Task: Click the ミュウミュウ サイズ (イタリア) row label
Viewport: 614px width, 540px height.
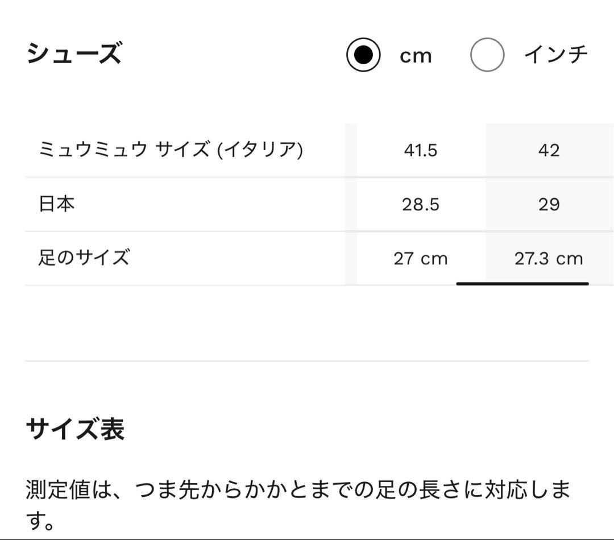Action: coord(171,150)
